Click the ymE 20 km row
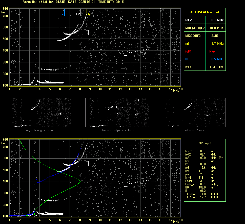This screenshot has width=245, height=224. (200, 174)
